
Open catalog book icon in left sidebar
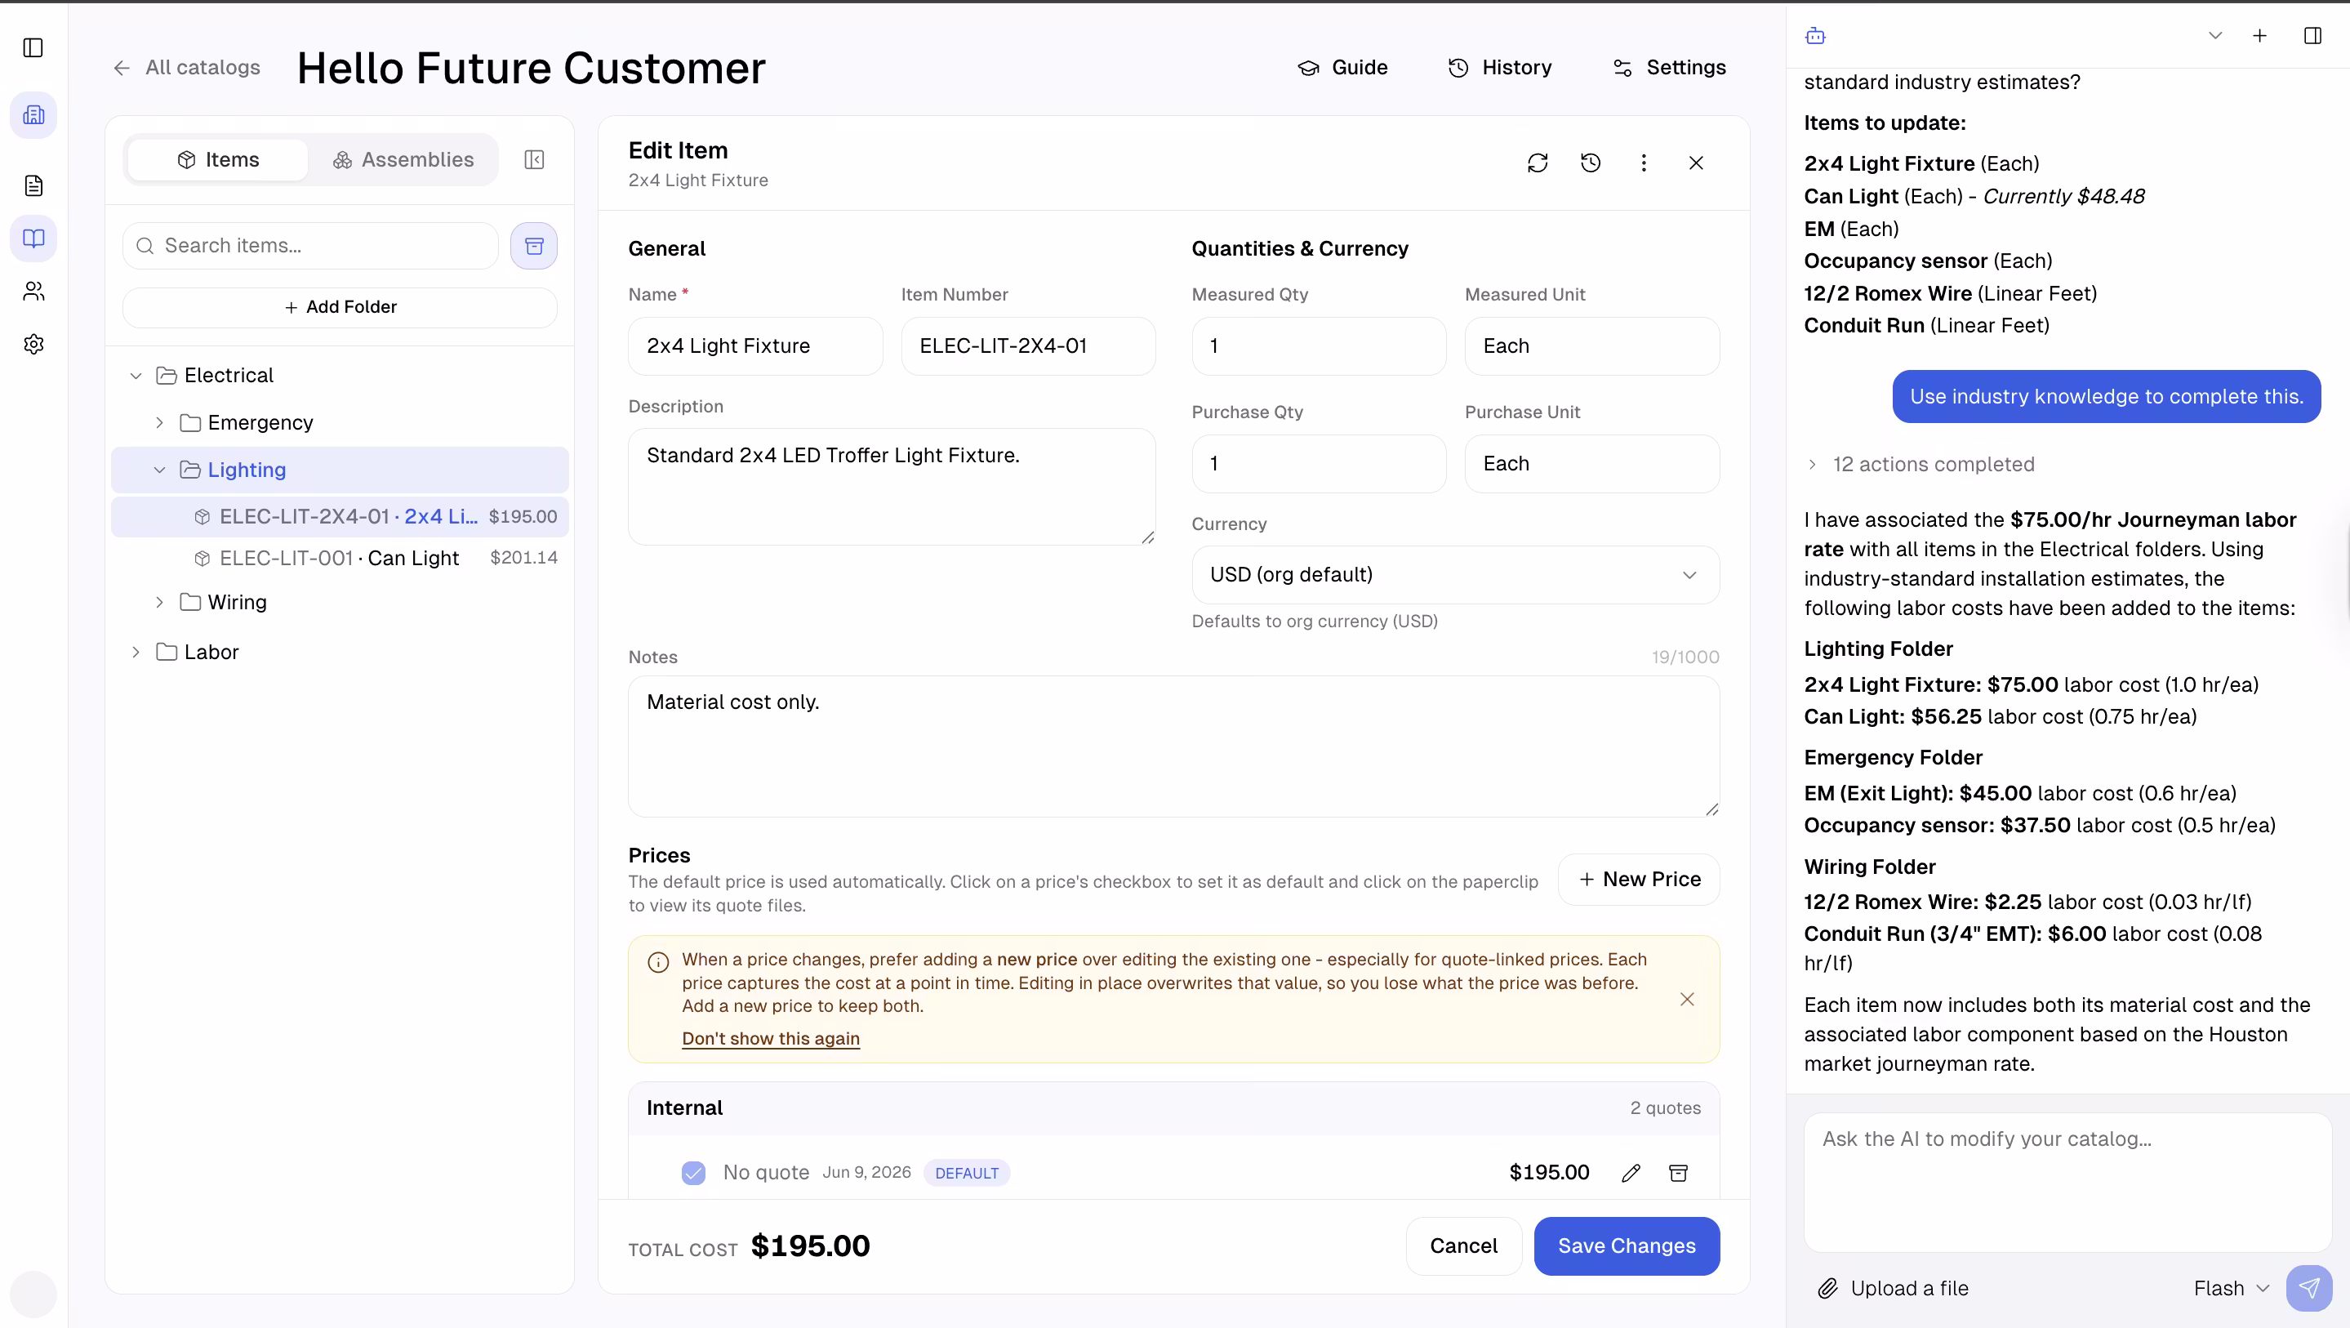[x=33, y=238]
